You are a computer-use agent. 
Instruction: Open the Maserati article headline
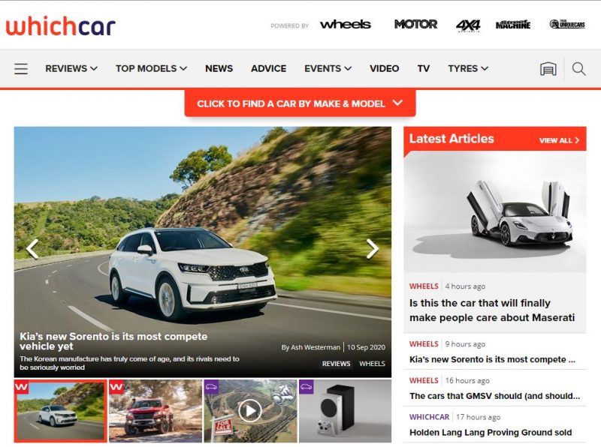click(492, 310)
